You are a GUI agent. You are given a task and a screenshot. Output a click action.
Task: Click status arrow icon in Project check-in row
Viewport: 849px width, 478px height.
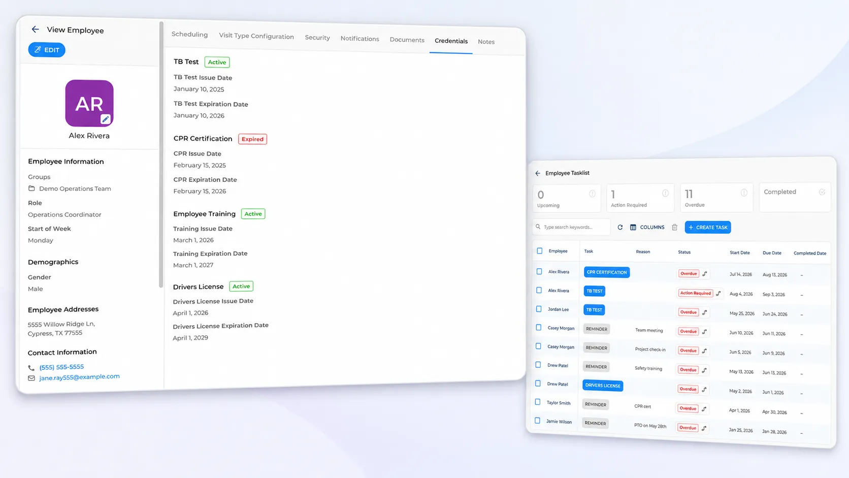pyautogui.click(x=704, y=350)
